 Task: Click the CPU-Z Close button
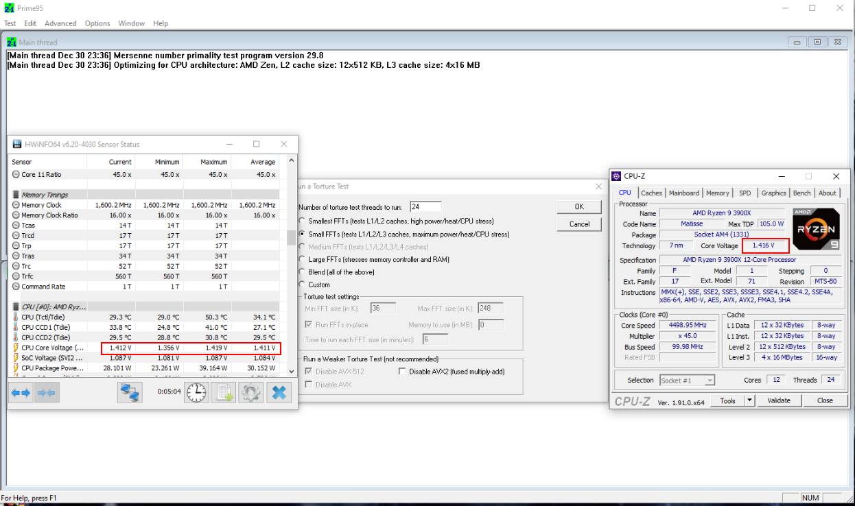[825, 400]
